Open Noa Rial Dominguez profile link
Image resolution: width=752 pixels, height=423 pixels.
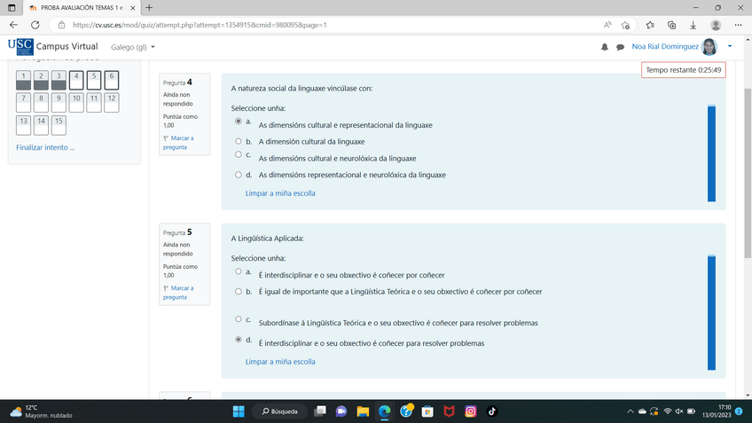click(x=665, y=46)
